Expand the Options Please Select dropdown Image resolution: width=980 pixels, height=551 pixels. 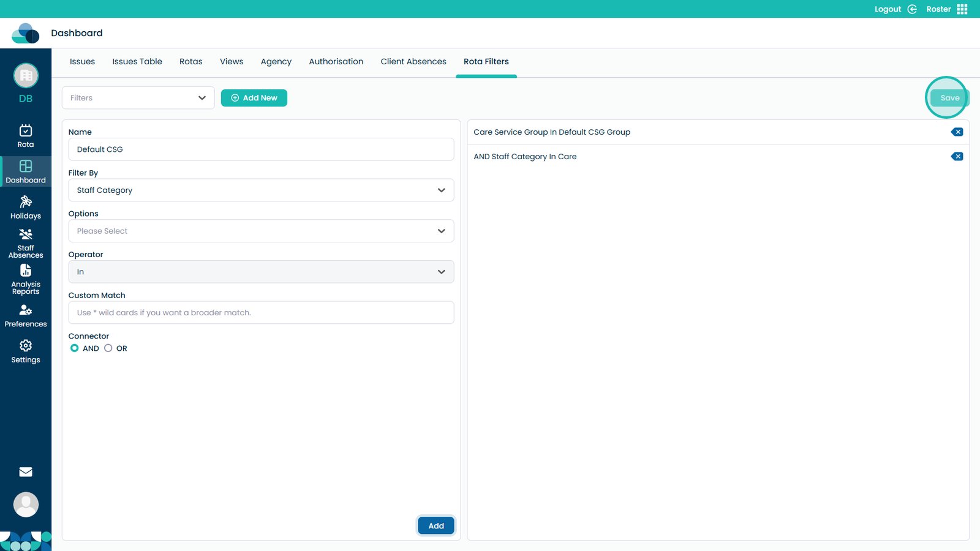tap(261, 231)
